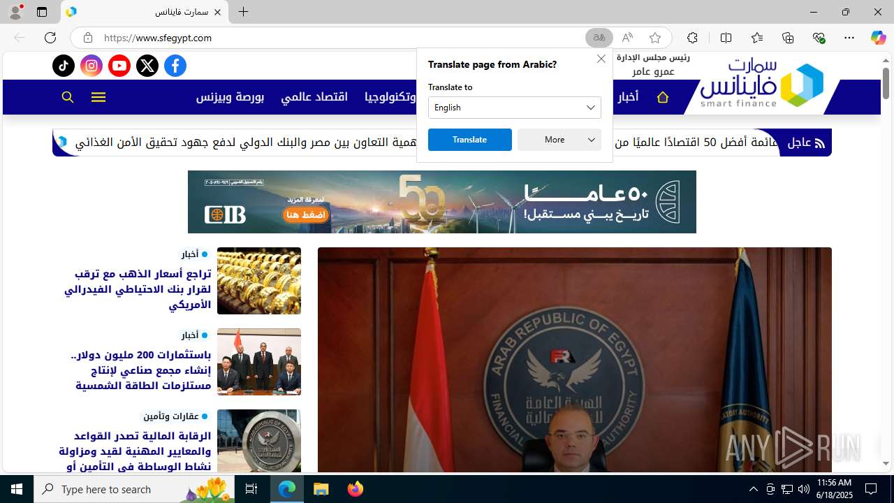This screenshot has height=503, width=894.
Task: Open Copilot sidebar icon
Action: (879, 38)
